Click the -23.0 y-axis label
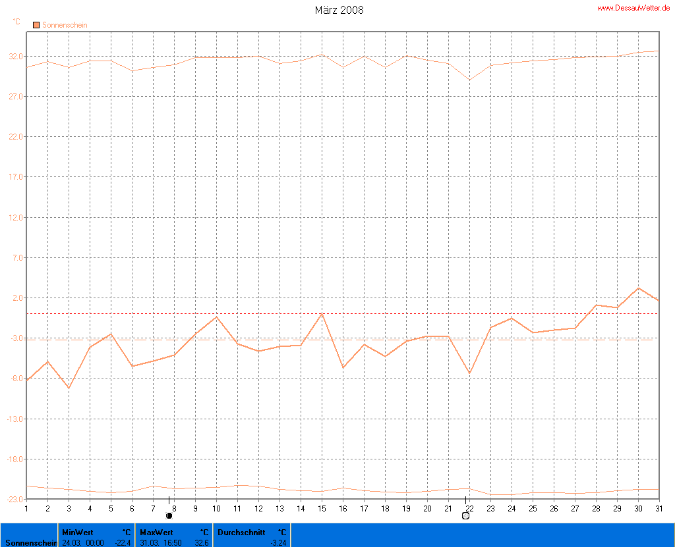Viewport: 675px width, 547px height. pyautogui.click(x=13, y=500)
